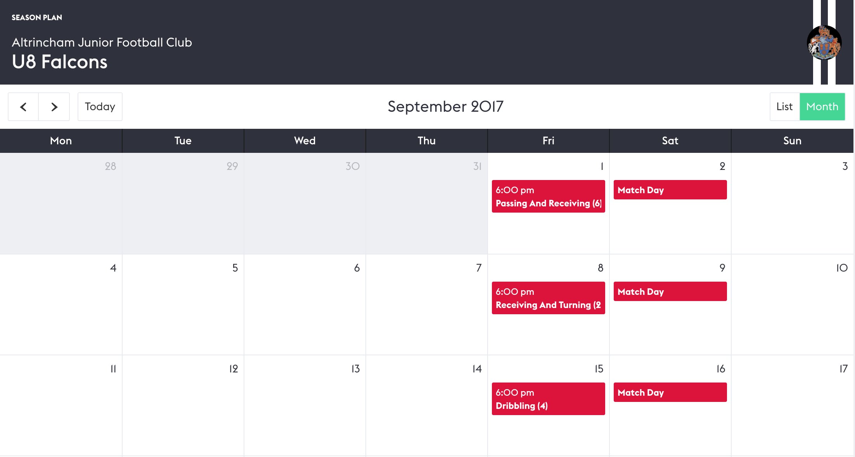Click Altrincham Junior Football Club name

[x=102, y=42]
